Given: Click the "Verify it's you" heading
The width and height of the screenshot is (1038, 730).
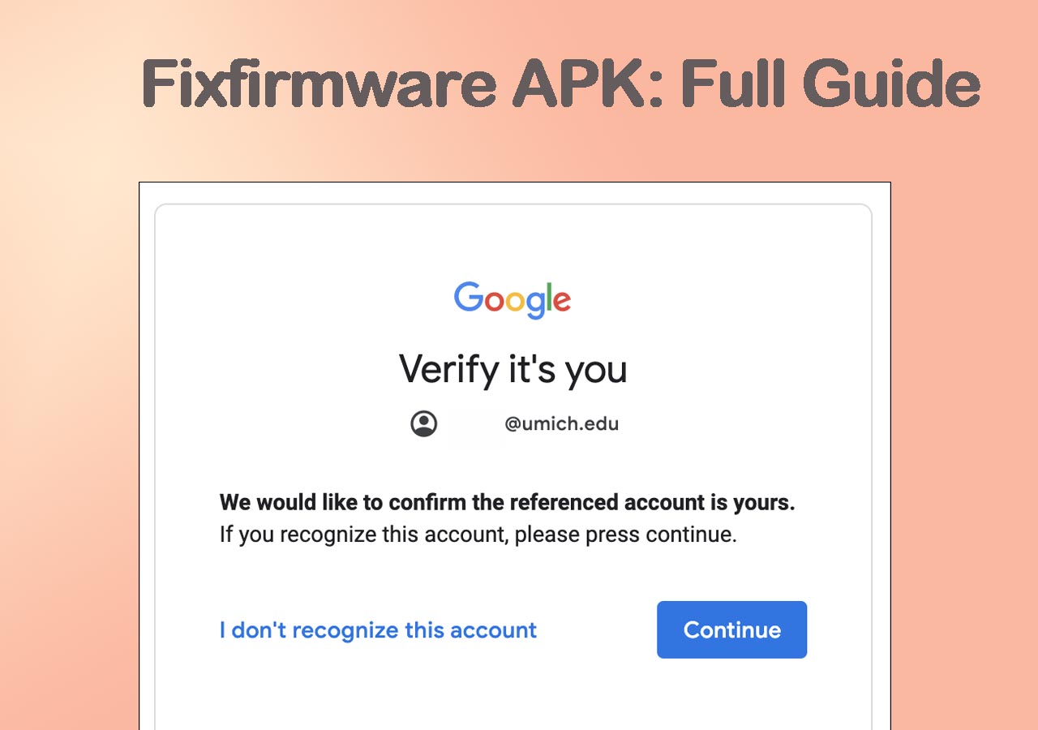Looking at the screenshot, I should point(513,370).
